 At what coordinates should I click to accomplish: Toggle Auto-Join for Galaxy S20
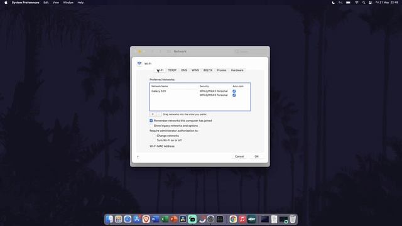[x=234, y=91]
